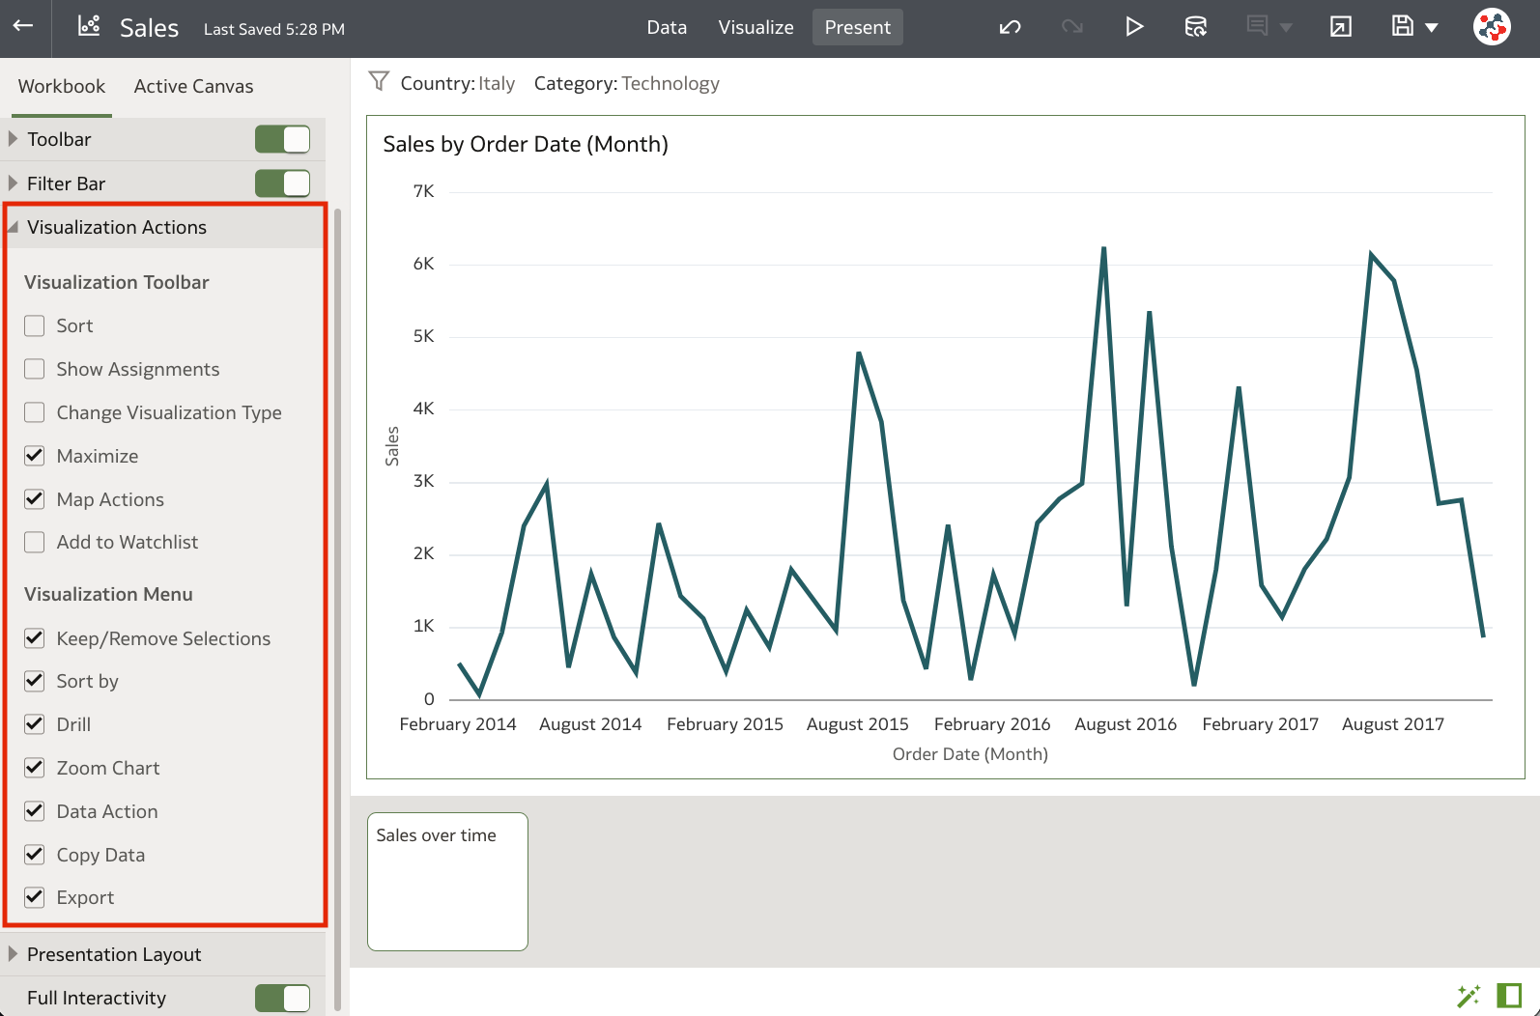
Task: Uncheck Keep/Remove Selections
Action: 35,638
